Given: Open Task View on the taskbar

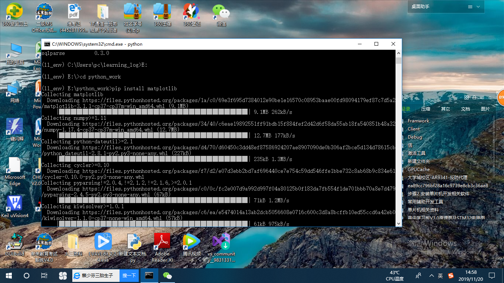Looking at the screenshot, I should pos(44,276).
